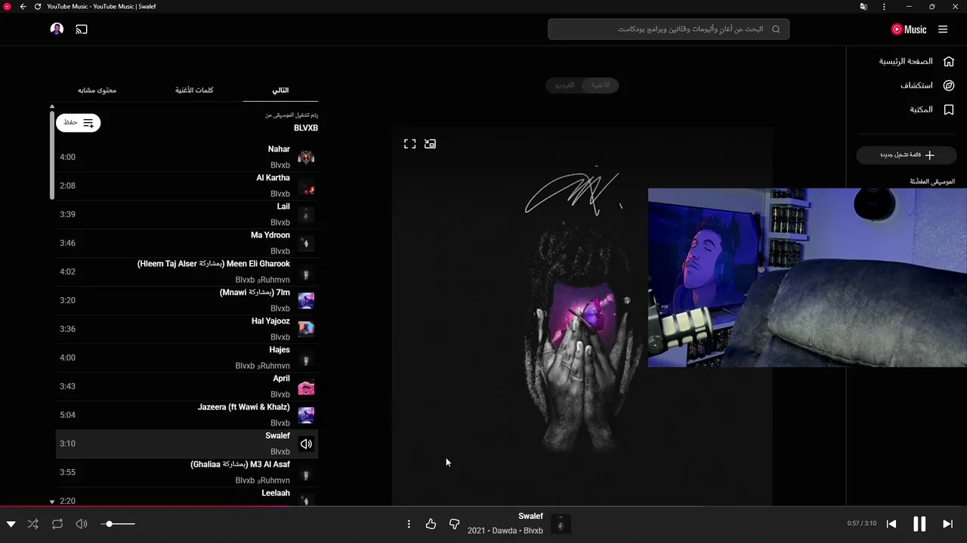Open the miniplayer from the artwork
Screen dimensions: 967x543
coord(430,143)
